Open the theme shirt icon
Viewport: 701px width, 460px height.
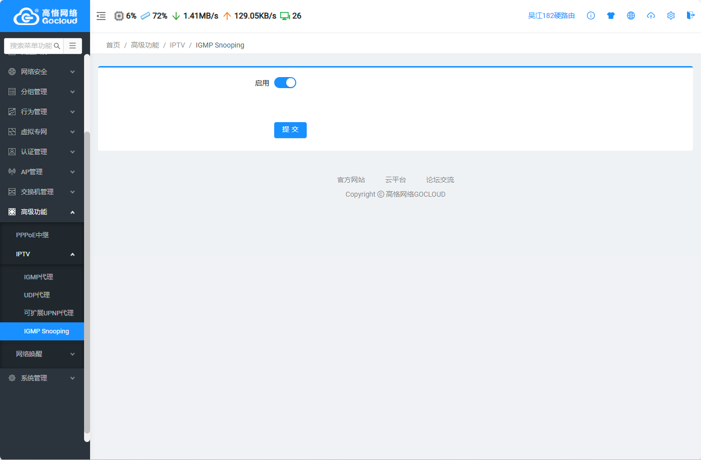[x=611, y=16]
